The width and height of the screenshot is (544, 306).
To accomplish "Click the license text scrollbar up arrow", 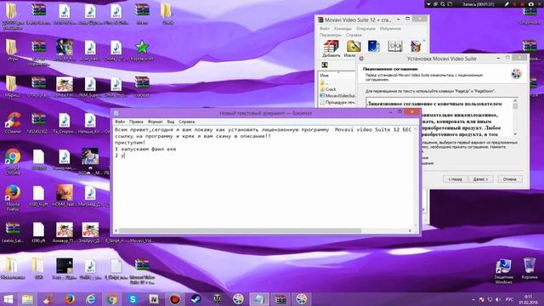I will 515,101.
